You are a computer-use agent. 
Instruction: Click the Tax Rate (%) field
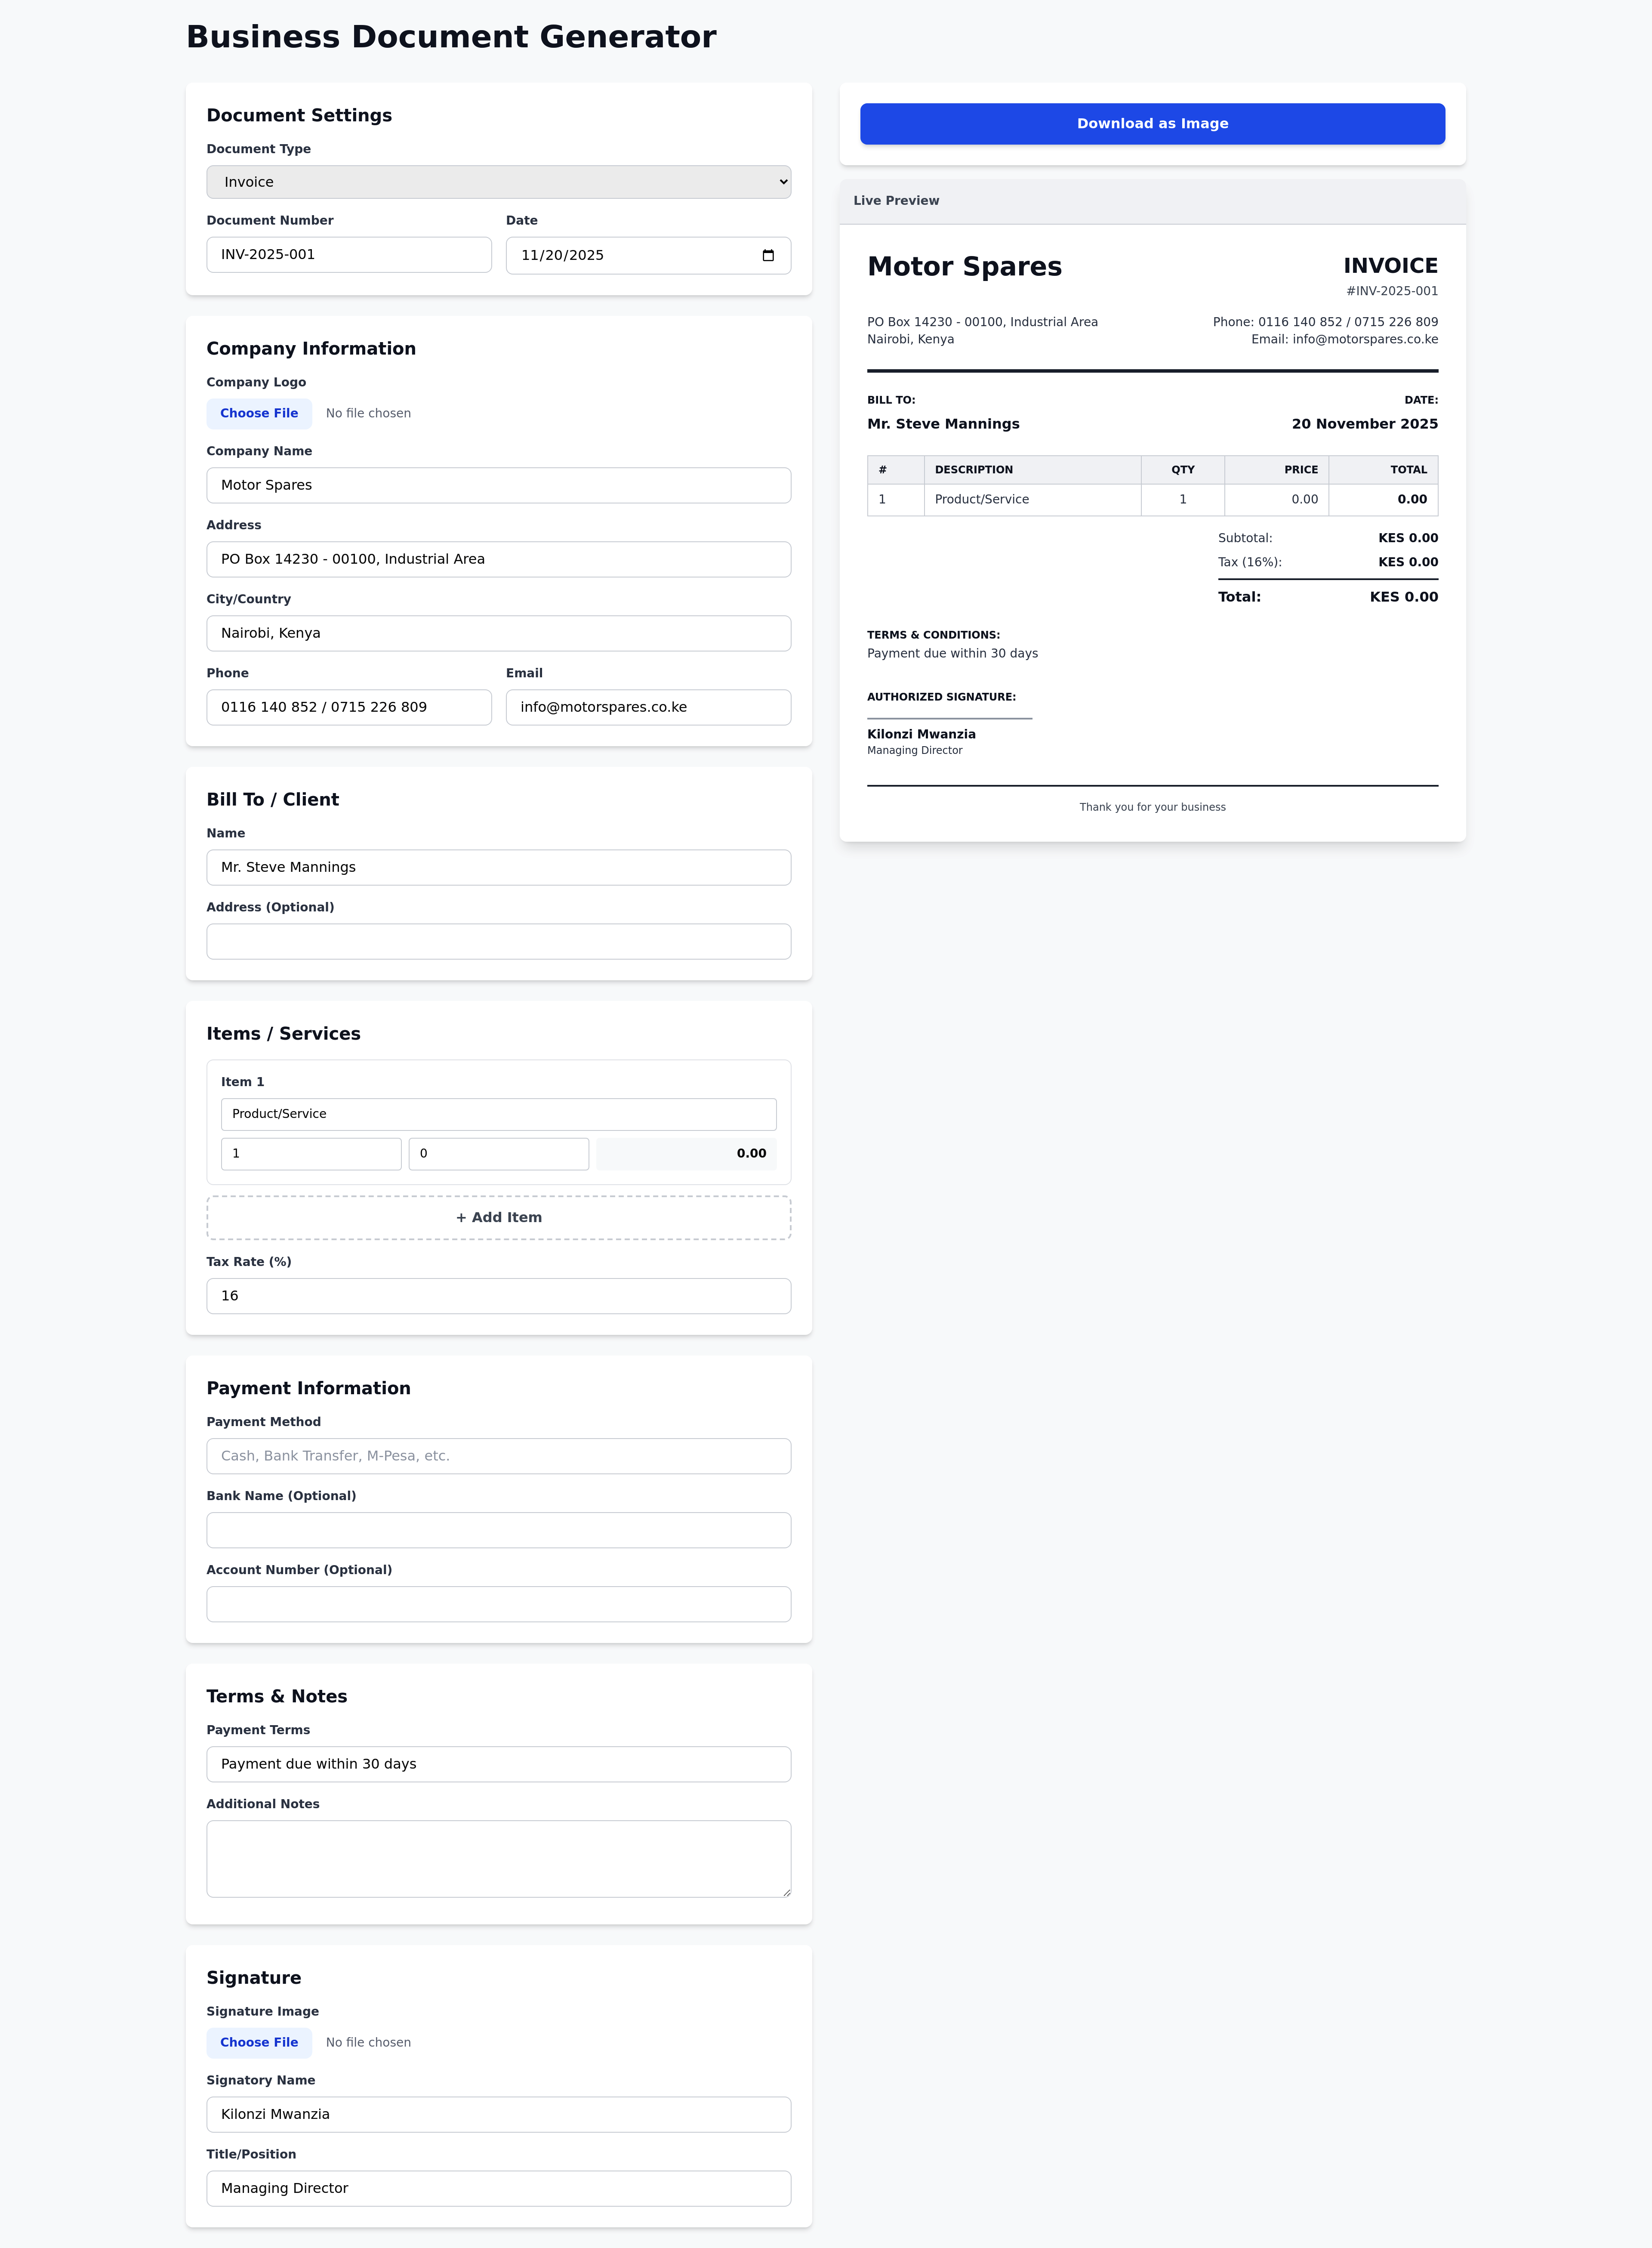tap(498, 1296)
